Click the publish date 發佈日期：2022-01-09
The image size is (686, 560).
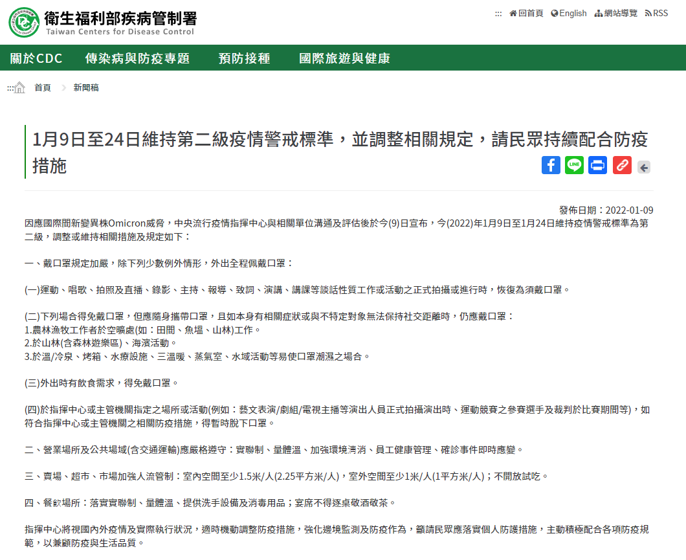click(x=606, y=210)
